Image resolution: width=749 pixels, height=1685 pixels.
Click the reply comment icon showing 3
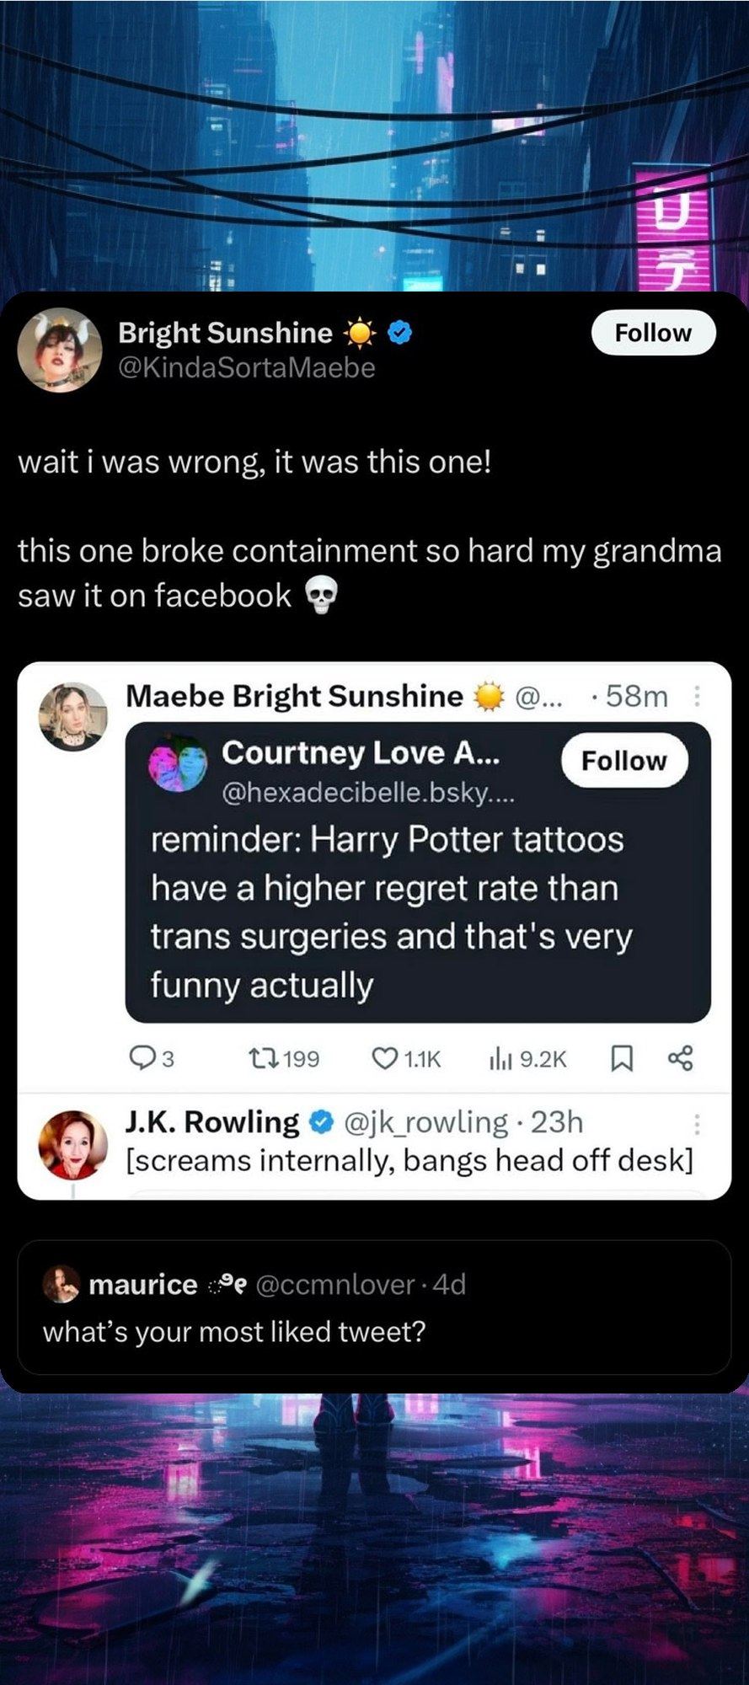click(139, 1057)
